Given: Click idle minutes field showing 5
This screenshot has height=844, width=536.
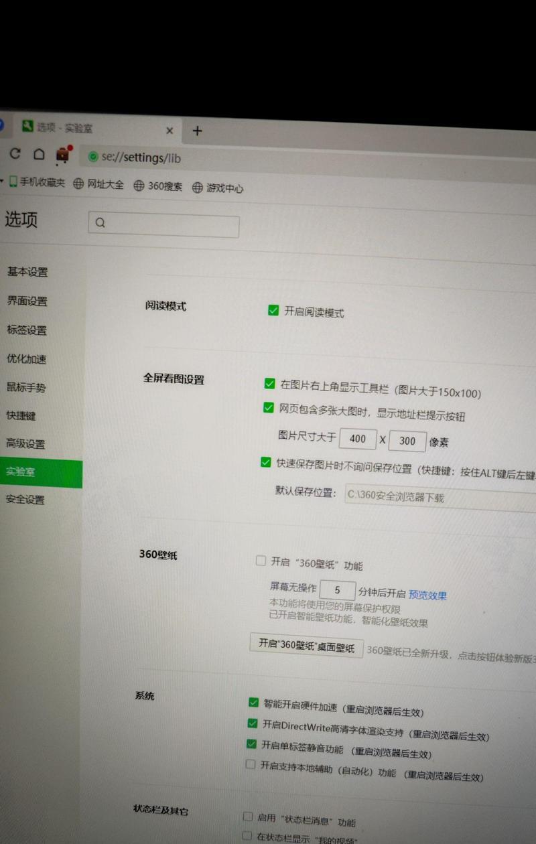Looking at the screenshot, I should [338, 590].
